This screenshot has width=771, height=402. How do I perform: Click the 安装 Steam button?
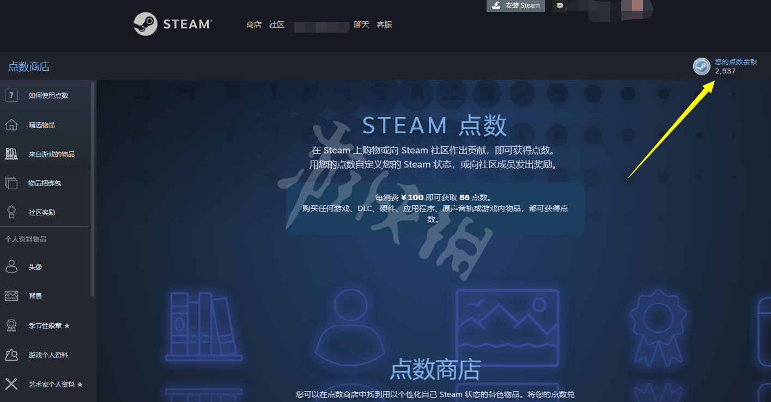[x=515, y=5]
